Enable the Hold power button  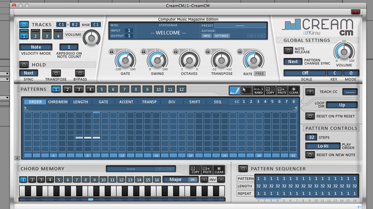coord(24,64)
